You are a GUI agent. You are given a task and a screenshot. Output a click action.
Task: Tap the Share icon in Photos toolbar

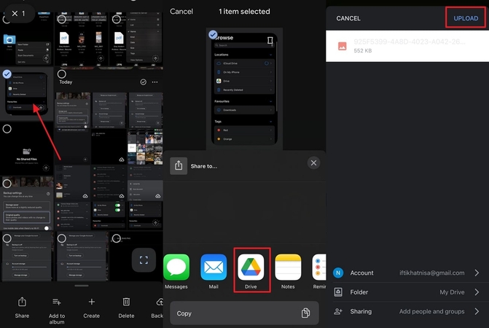pyautogui.click(x=22, y=302)
